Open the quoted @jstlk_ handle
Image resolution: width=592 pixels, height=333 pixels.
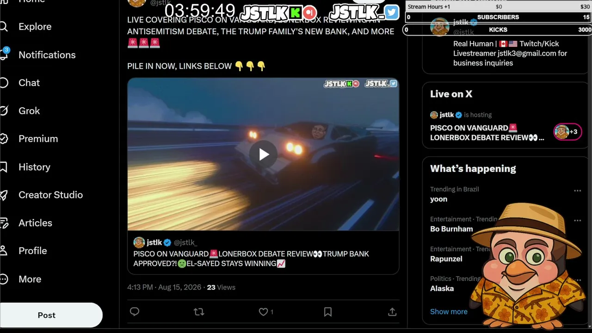click(185, 242)
